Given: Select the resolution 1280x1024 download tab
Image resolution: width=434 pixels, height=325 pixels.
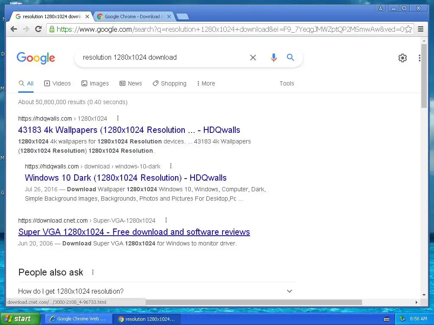Looking at the screenshot, I should pyautogui.click(x=51, y=17).
